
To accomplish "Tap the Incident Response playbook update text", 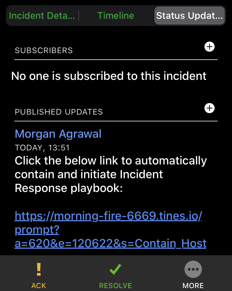I will tap(111, 174).
